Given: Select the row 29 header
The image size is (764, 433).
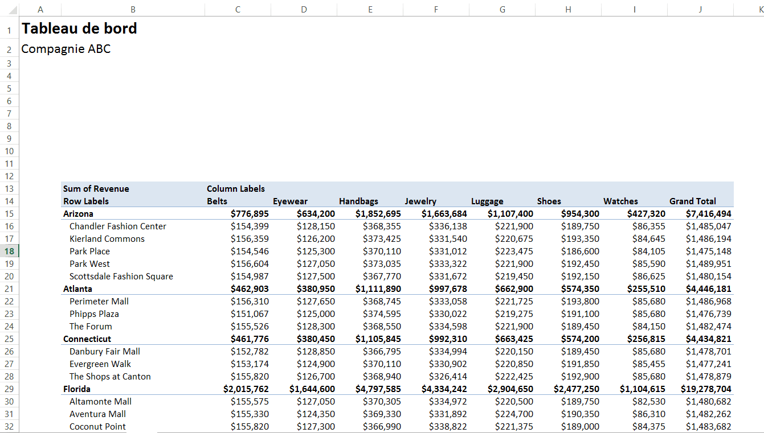Looking at the screenshot, I should pos(9,389).
